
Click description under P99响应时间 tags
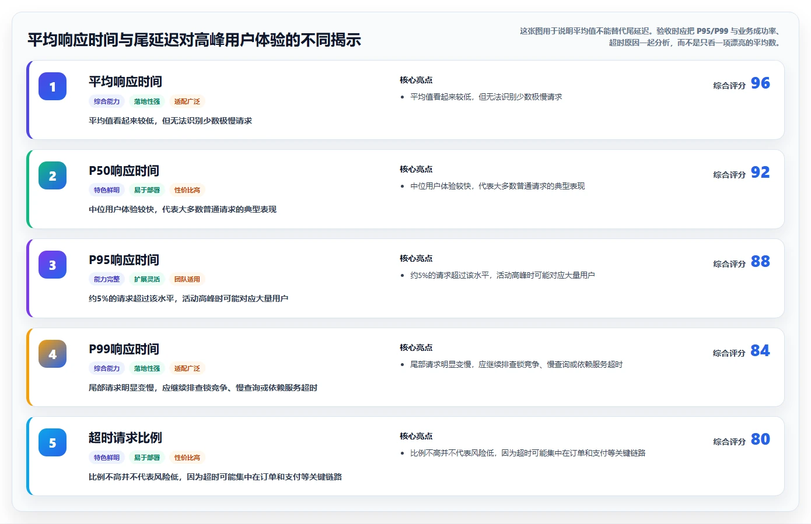pyautogui.click(x=203, y=388)
